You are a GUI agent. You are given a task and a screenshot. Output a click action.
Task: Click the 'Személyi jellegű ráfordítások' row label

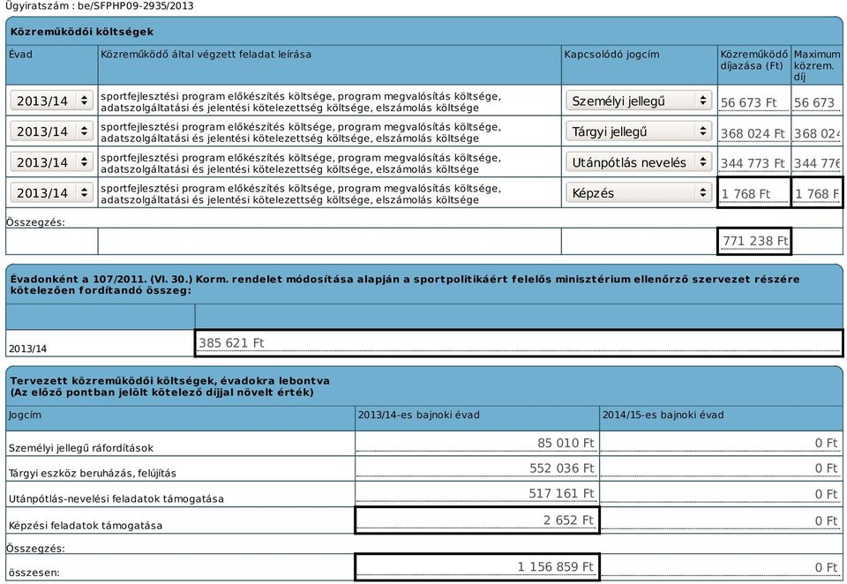tap(81, 448)
